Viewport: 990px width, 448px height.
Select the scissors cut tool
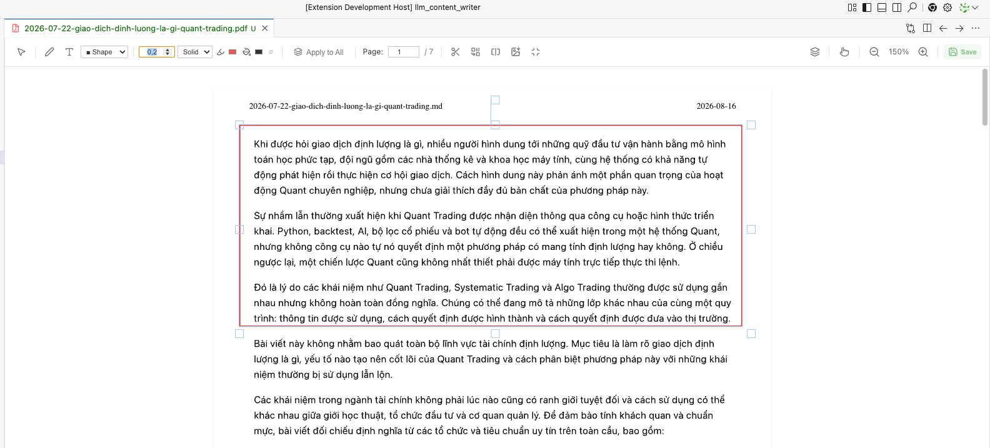(x=456, y=52)
